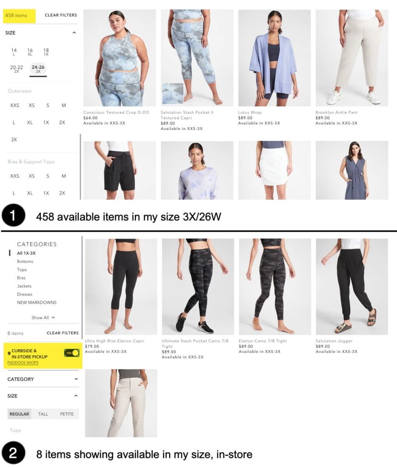Viewport: 397px width, 467px height.
Task: Switch to the PETITE size tab
Action: 67,414
